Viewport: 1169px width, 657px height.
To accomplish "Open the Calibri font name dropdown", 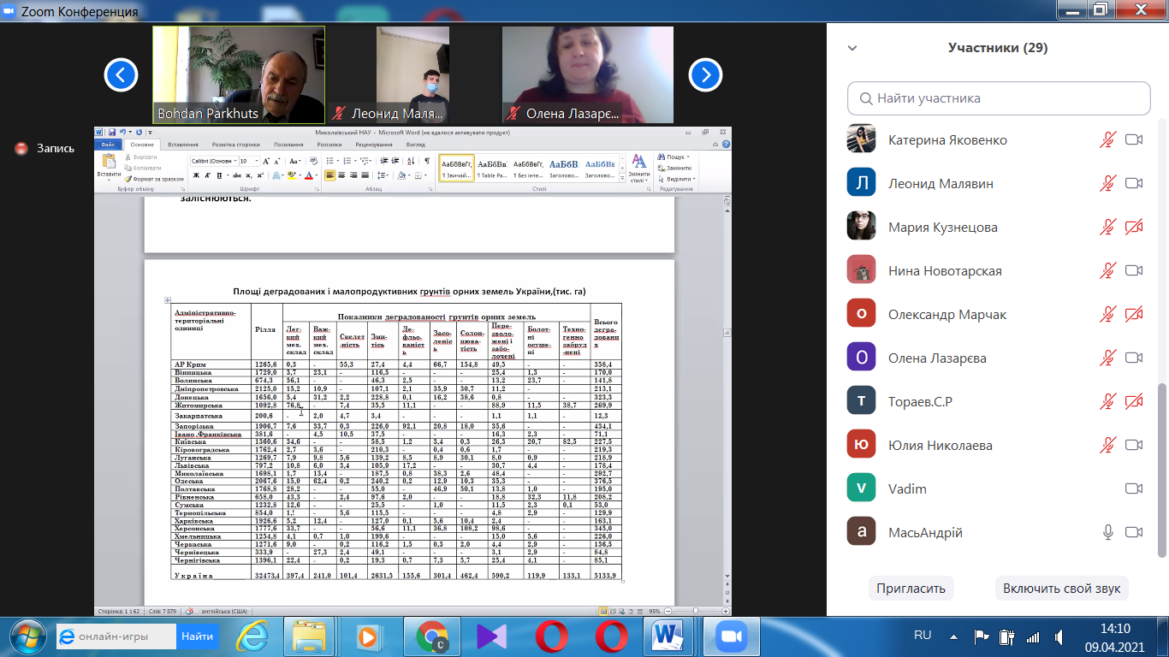I will pyautogui.click(x=235, y=161).
